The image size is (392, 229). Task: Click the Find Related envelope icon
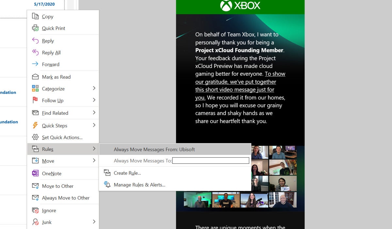pos(35,113)
